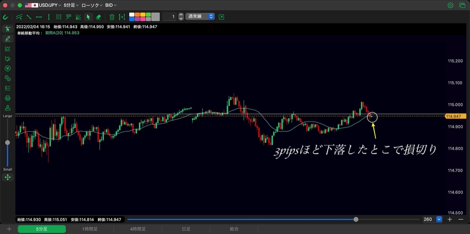The image size is (470, 234).
Task: Open the checklist icon in left sidebar
Action: [7, 88]
